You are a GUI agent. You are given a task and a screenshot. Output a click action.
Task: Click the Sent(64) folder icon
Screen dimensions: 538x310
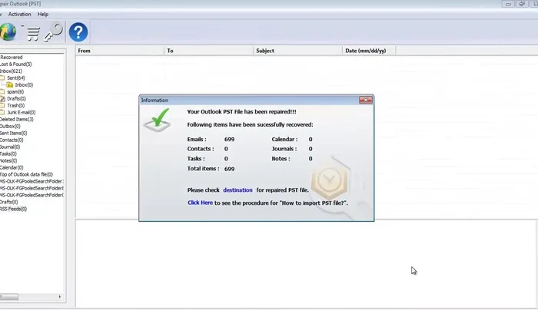point(2,77)
